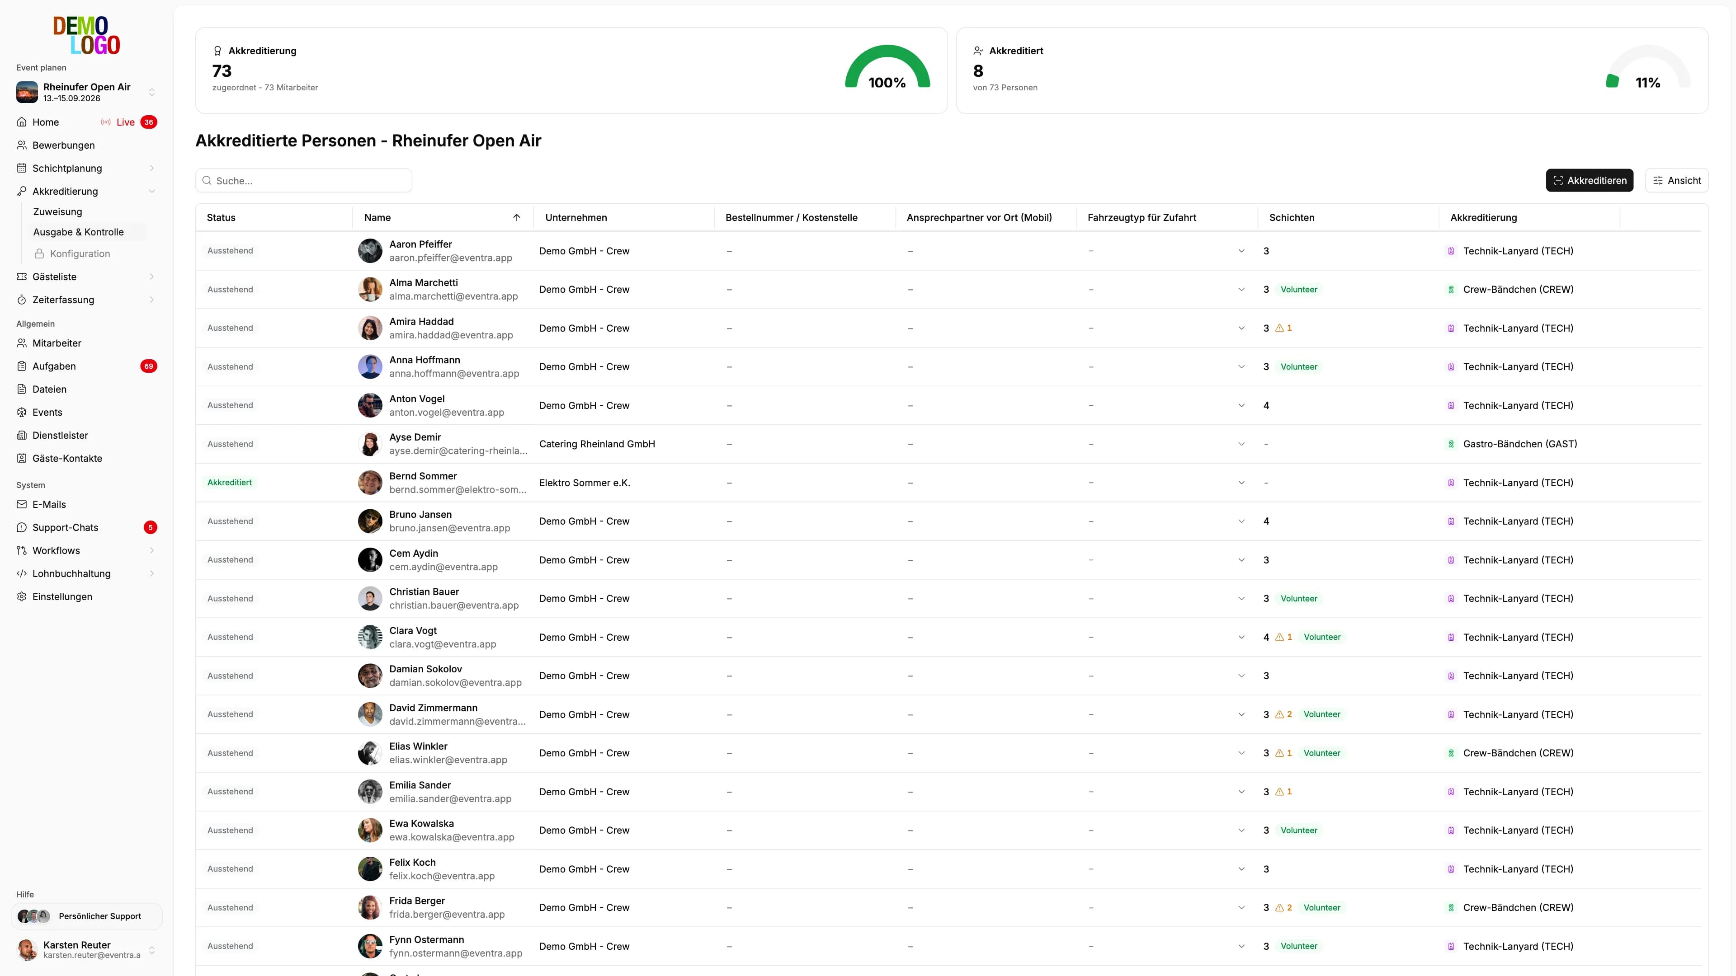The width and height of the screenshot is (1736, 976).
Task: Expand the Schichtplanung sidebar section
Action: coord(151,169)
